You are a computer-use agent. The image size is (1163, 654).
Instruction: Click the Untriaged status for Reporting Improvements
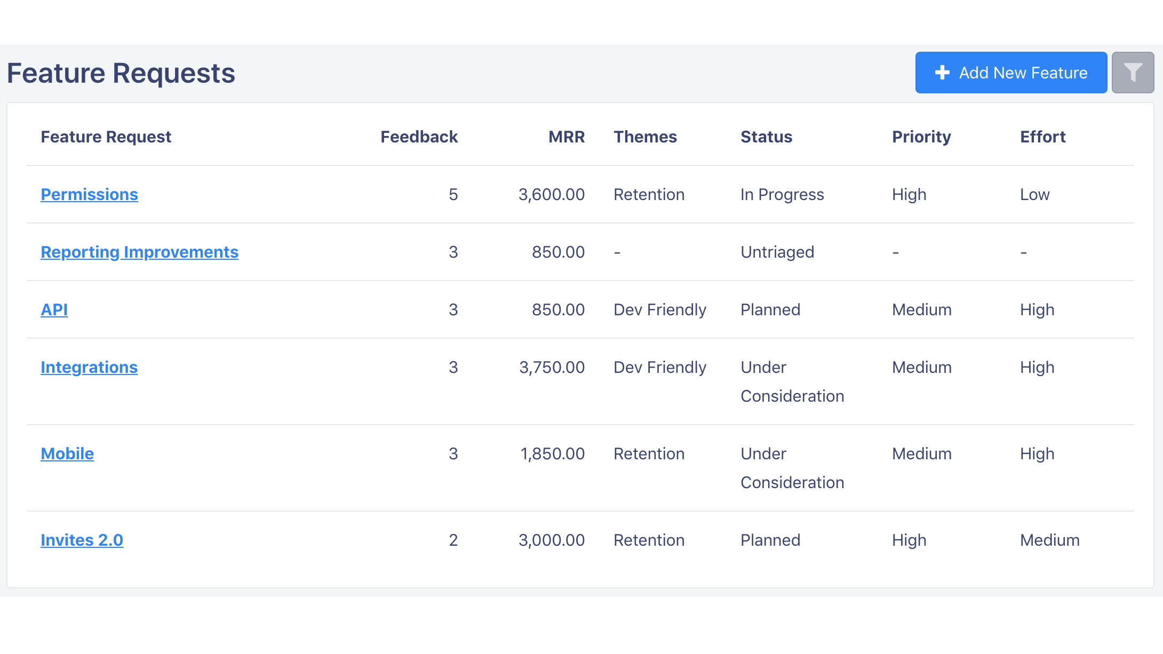[x=777, y=252]
